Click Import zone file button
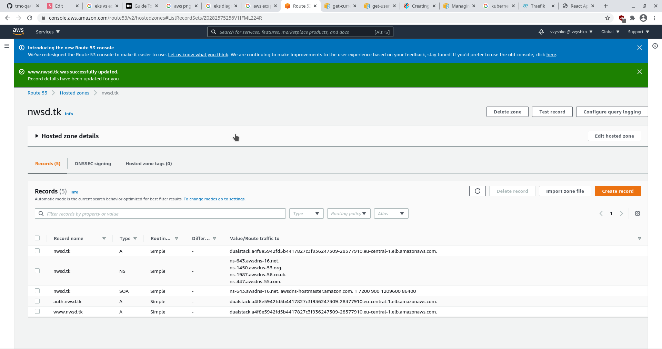 [x=565, y=191]
